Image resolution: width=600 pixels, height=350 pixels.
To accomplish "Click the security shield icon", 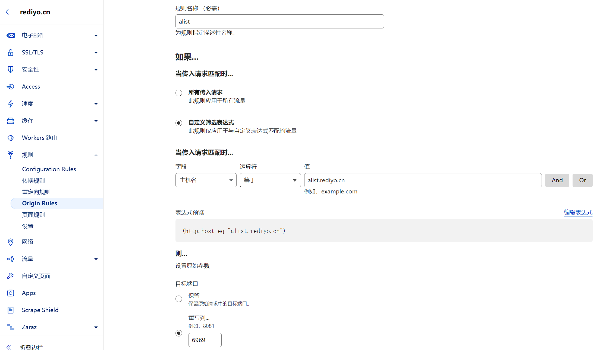I will click(11, 70).
